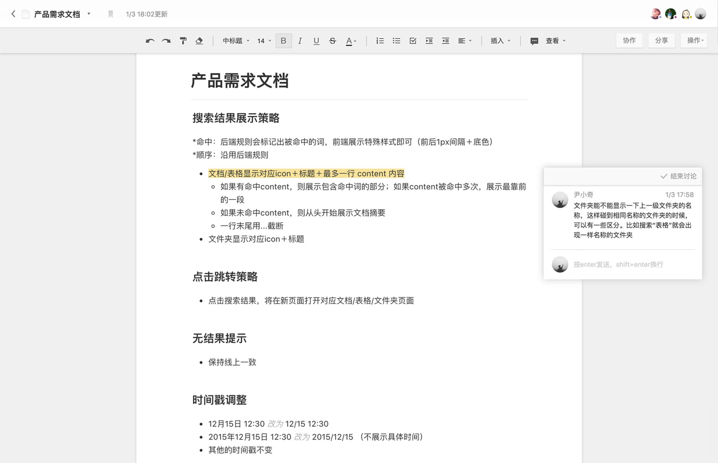Open the 中标题 heading style dropdown
The width and height of the screenshot is (718, 463).
236,41
